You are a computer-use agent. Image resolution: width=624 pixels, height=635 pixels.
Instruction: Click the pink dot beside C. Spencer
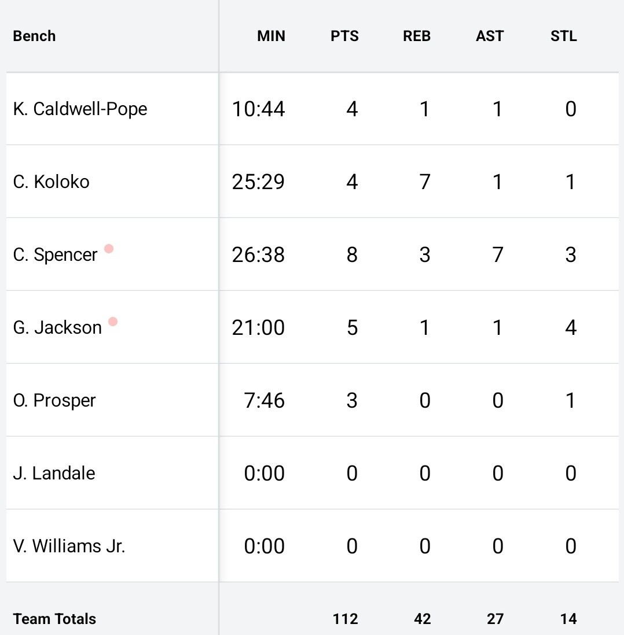point(109,249)
